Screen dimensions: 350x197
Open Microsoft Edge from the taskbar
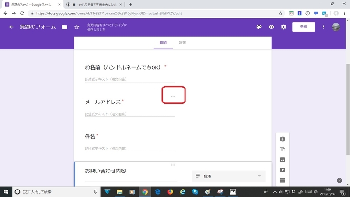(157, 192)
